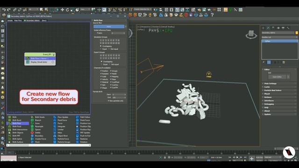
Task: Toggle the angle snap icon
Action: pos(115,10)
